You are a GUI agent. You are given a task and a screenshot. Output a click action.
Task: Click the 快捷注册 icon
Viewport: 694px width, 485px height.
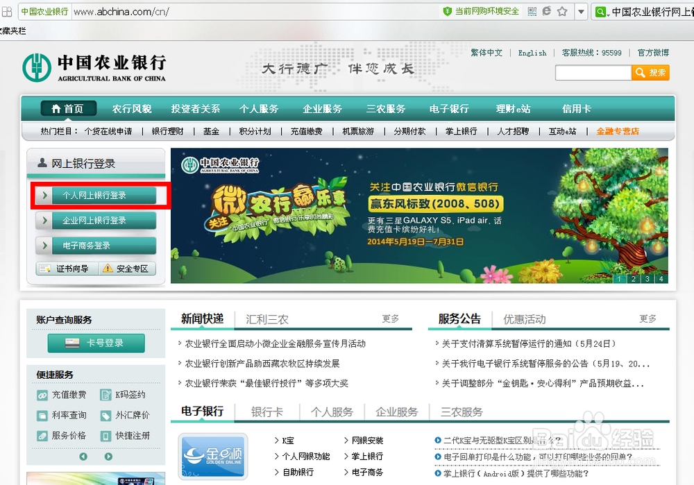(x=105, y=436)
